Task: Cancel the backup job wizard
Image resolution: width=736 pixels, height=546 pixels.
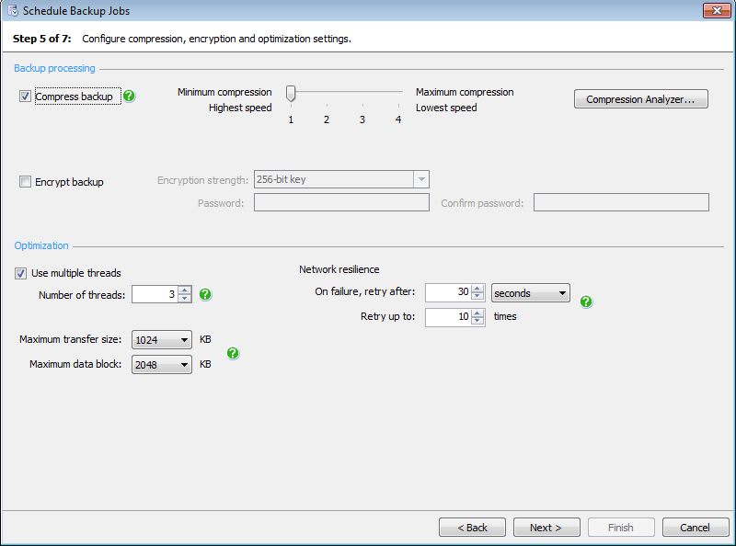Action: tap(696, 527)
